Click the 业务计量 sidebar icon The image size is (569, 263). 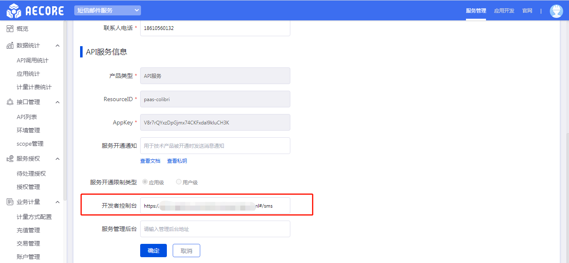click(x=10, y=202)
